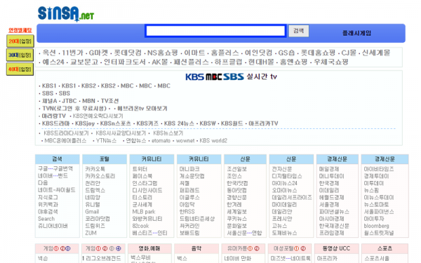Click the KBS MBC SBS 실시간 tv banner

(231, 76)
